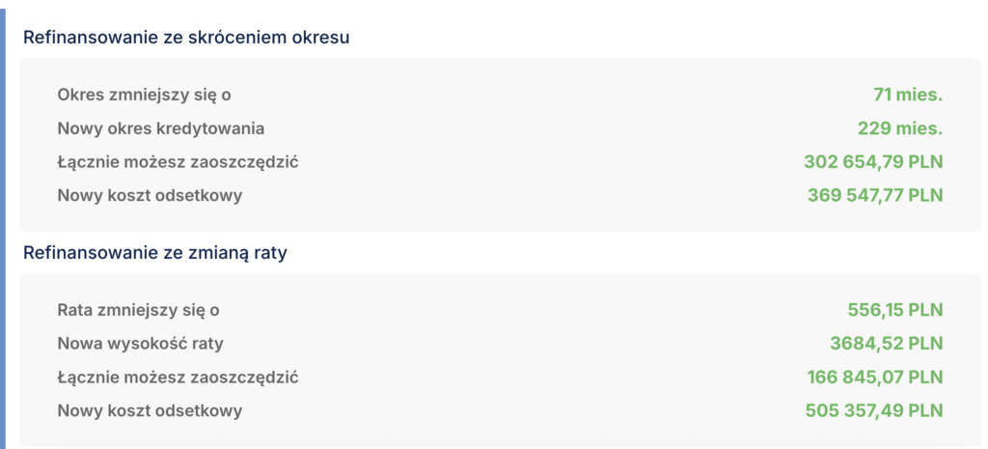The image size is (988, 449).
Task: Select the 369 547,77 PLN interest cost
Action: (x=874, y=196)
